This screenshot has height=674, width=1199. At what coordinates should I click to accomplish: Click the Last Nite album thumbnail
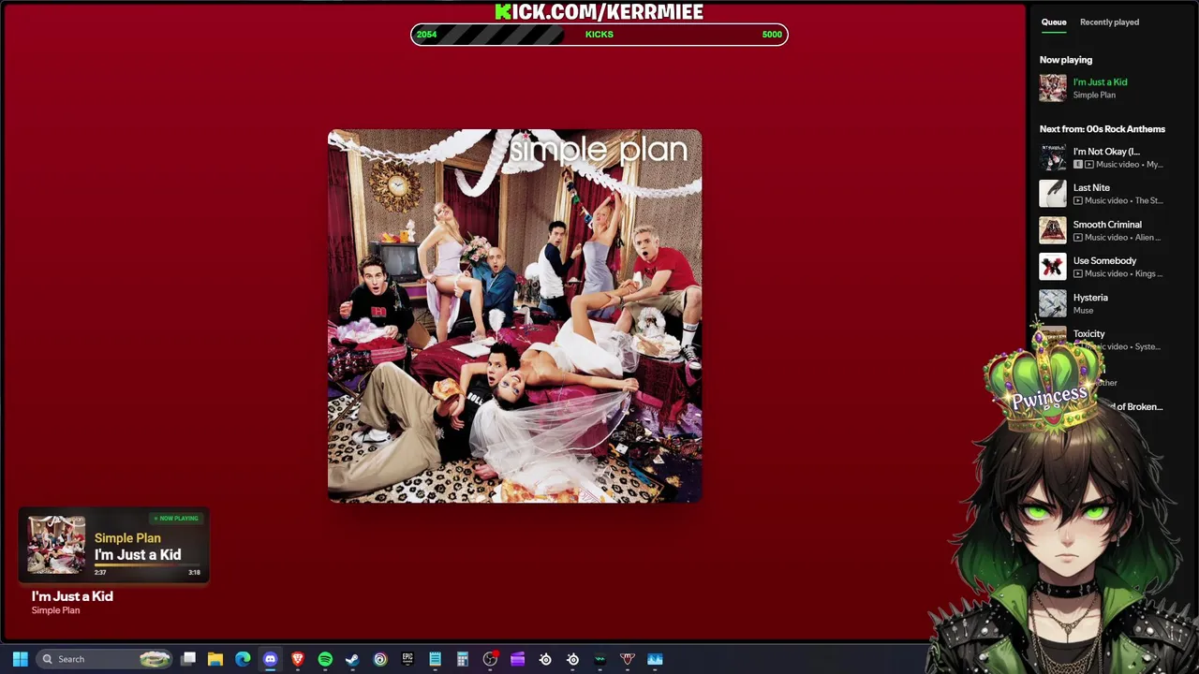[x=1053, y=194]
